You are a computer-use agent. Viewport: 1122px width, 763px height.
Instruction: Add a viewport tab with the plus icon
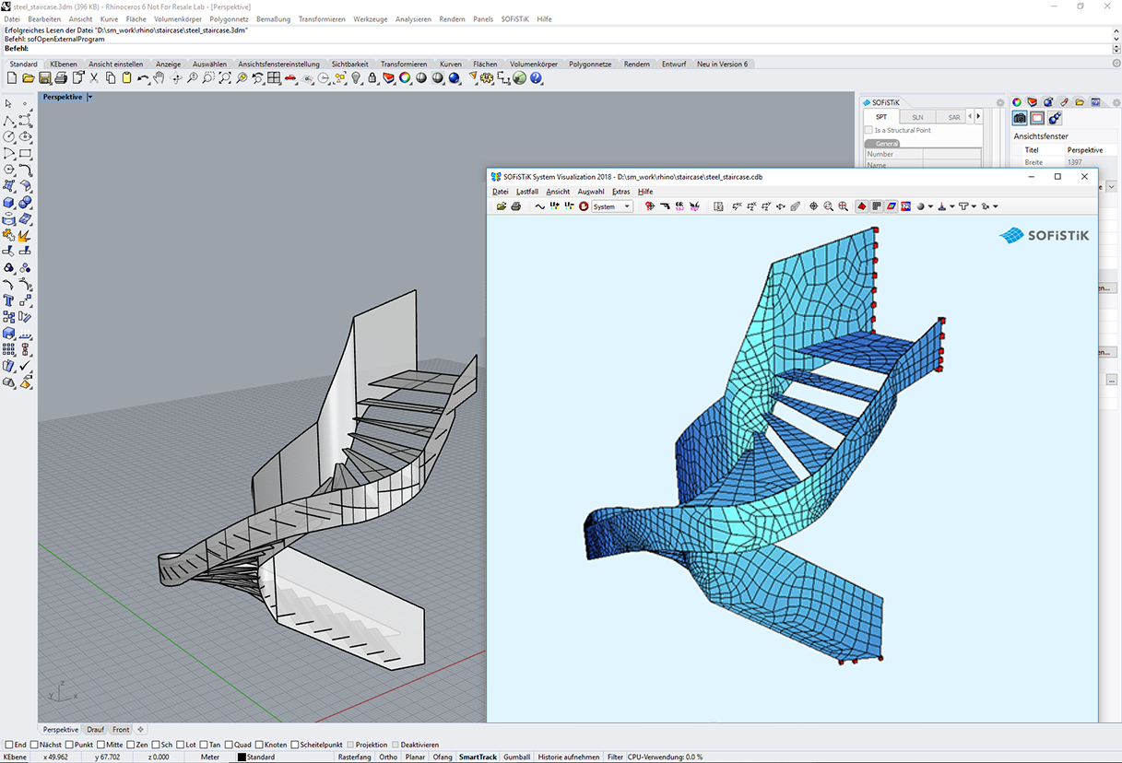pos(141,730)
